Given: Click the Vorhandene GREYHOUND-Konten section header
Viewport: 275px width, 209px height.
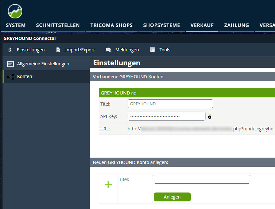Looking at the screenshot, I should pyautogui.click(x=182, y=77).
